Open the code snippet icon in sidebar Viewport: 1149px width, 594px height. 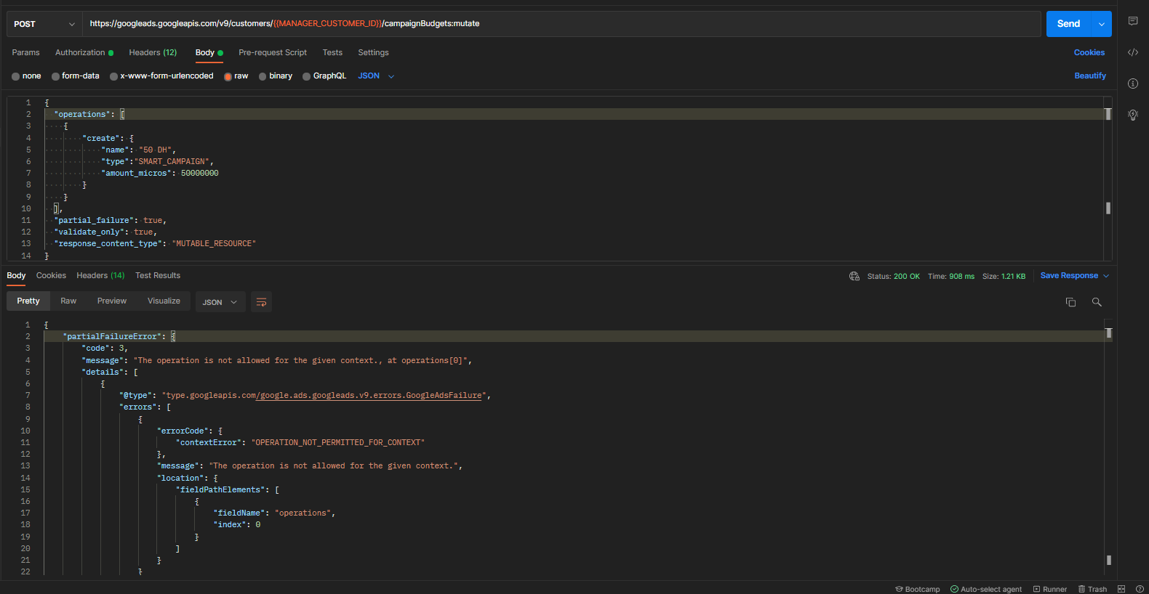(x=1133, y=52)
